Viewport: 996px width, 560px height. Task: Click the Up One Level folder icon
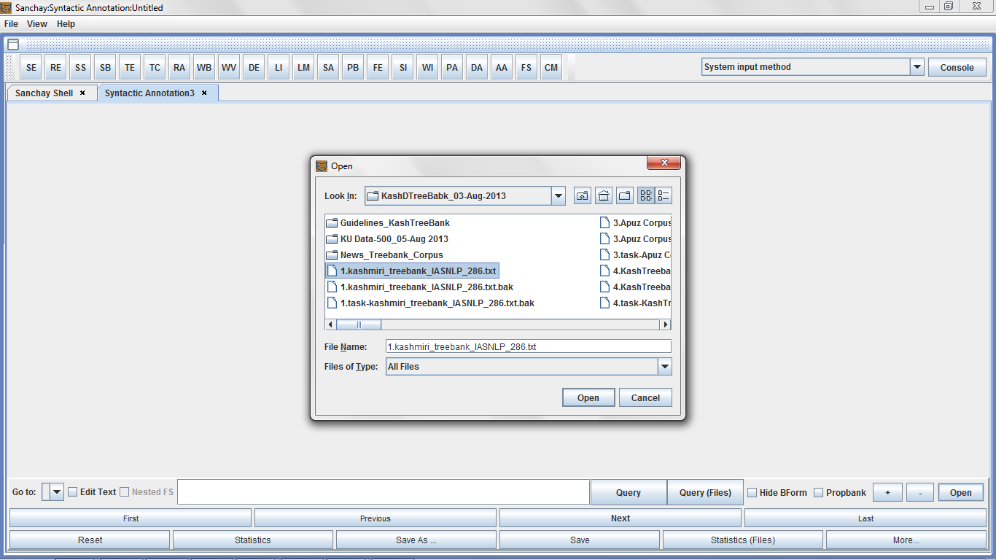582,195
